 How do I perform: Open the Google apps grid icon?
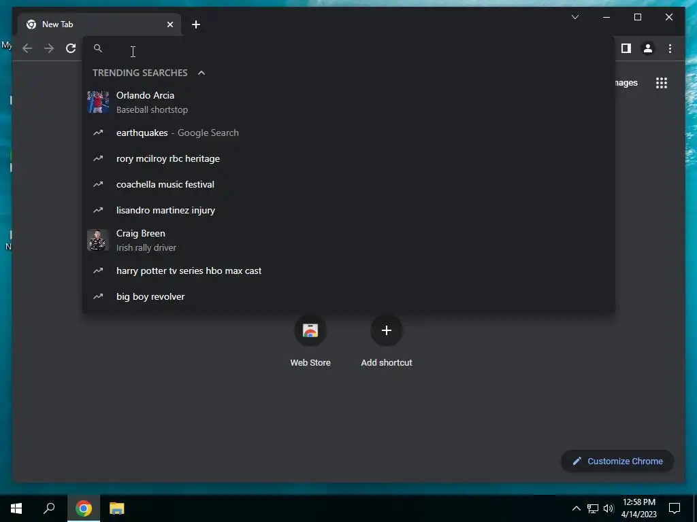(x=662, y=83)
